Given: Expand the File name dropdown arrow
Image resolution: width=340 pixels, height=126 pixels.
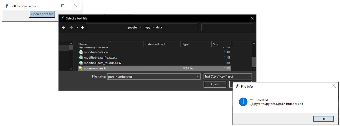Looking at the screenshot, I should tap(198, 76).
